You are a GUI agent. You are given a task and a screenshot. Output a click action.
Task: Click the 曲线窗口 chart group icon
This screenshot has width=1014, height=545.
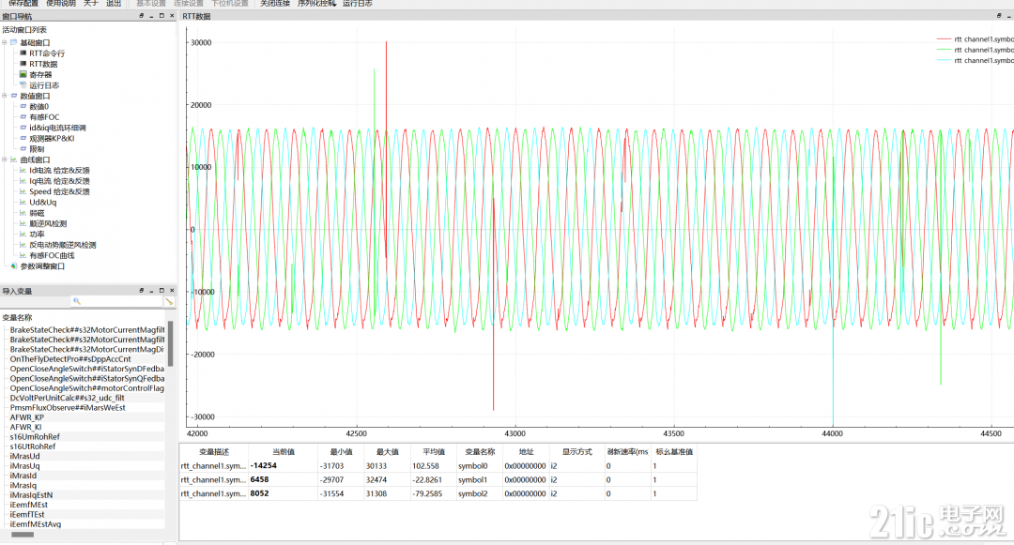(x=13, y=159)
